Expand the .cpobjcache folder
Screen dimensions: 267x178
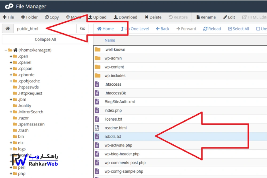pos(11,81)
